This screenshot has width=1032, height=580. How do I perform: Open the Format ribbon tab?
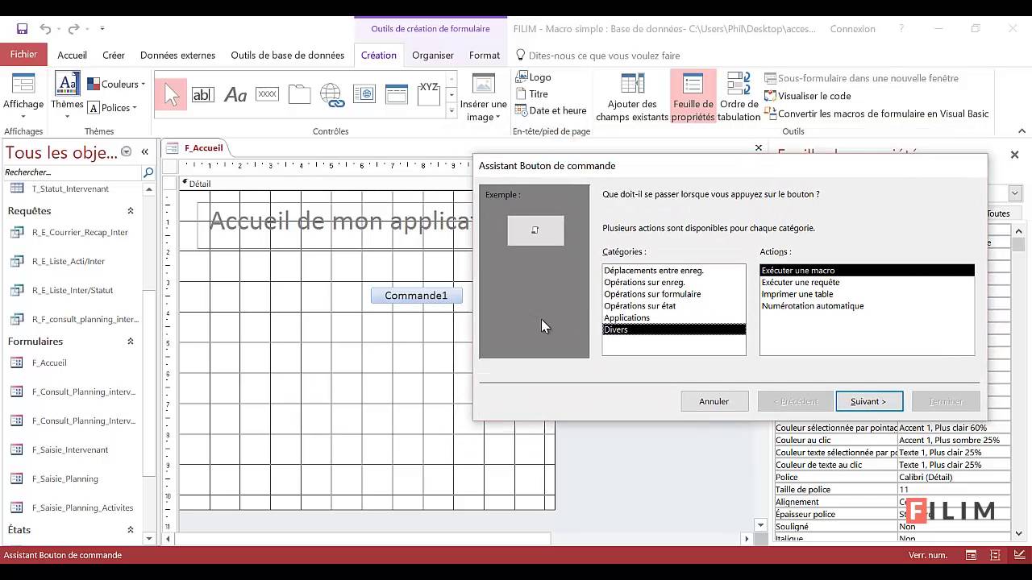click(x=485, y=56)
